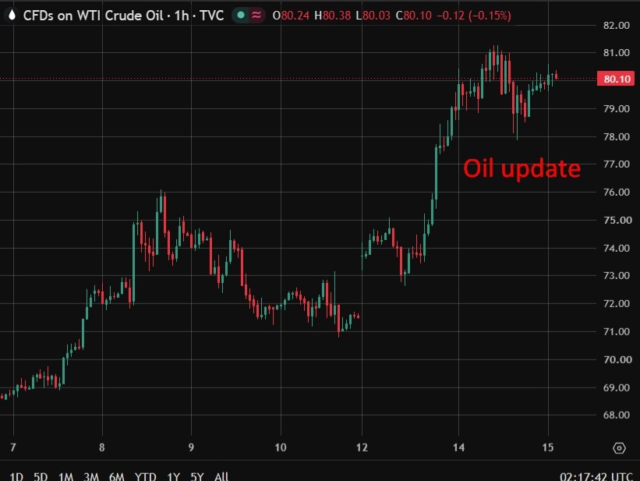Toggle the green market status indicator
640x481 pixels.
tap(241, 16)
